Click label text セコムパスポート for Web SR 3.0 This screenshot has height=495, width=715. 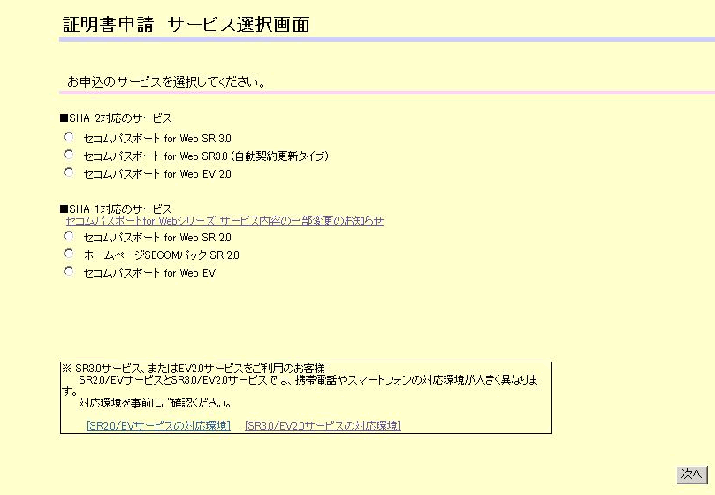(x=157, y=139)
